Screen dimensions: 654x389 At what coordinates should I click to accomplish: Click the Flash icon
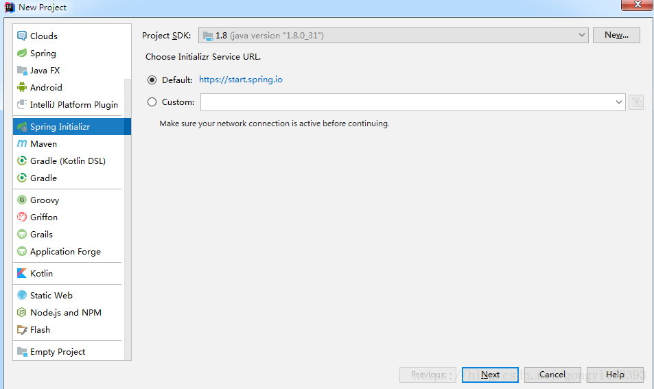point(22,329)
